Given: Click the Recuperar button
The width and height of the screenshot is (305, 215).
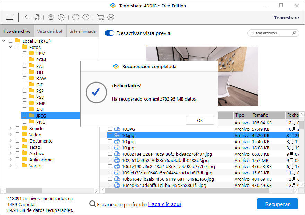Looking at the screenshot, I should [x=277, y=204].
